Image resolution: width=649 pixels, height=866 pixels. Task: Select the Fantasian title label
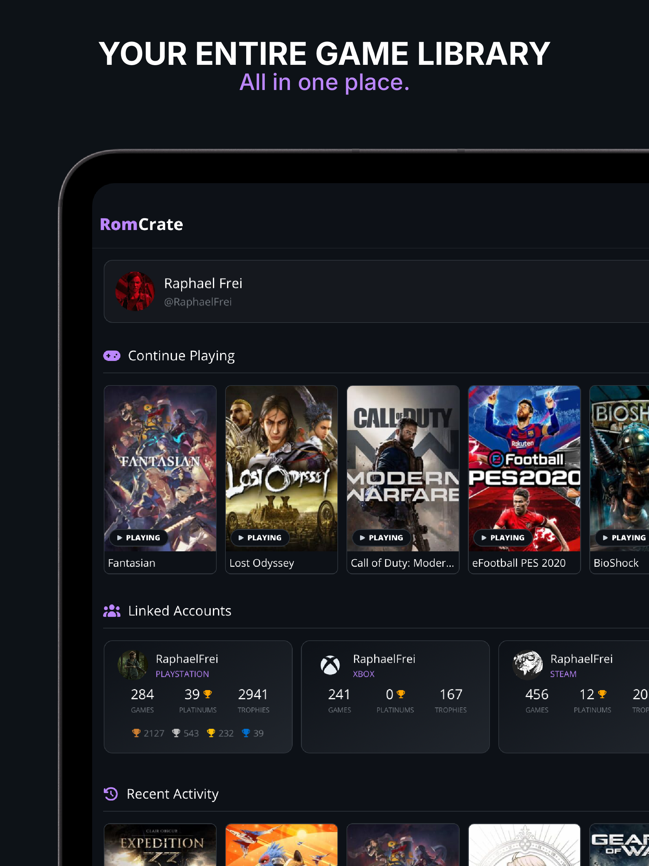point(131,563)
